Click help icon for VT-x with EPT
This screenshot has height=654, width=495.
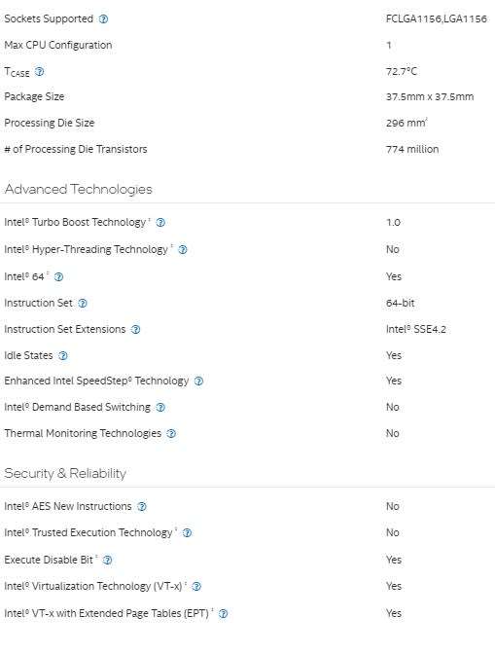223,614
